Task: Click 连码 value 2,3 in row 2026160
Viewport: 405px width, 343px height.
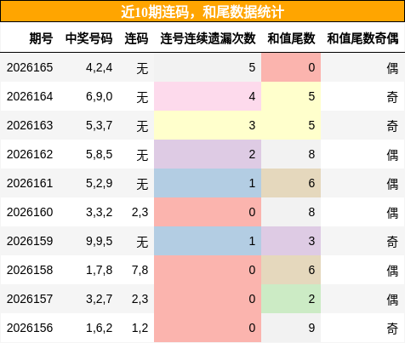Action: click(140, 213)
